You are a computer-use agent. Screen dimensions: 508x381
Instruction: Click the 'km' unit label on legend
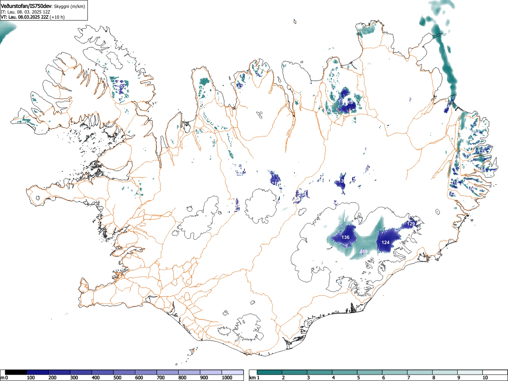[252, 378]
